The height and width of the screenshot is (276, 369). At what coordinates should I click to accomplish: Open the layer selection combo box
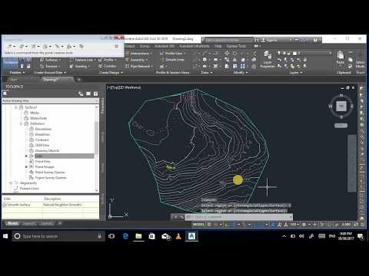[315, 53]
